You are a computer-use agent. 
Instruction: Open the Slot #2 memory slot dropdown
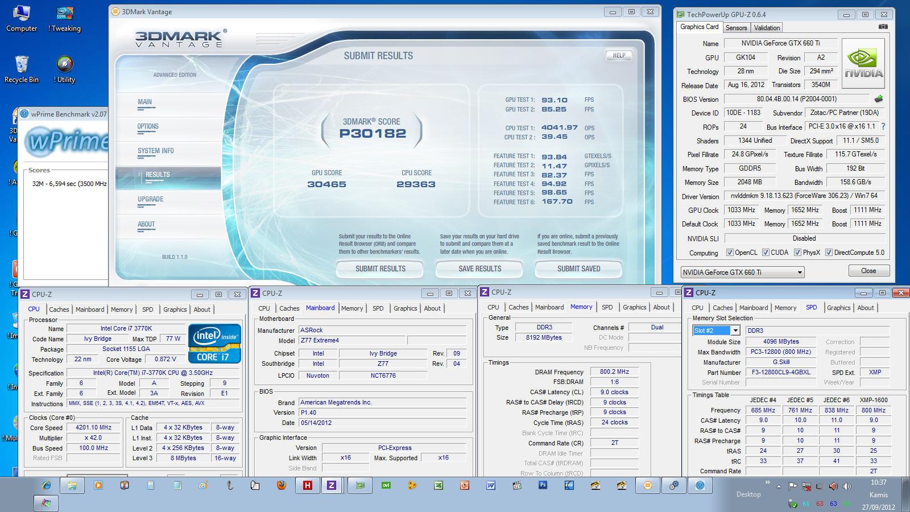tap(715, 331)
